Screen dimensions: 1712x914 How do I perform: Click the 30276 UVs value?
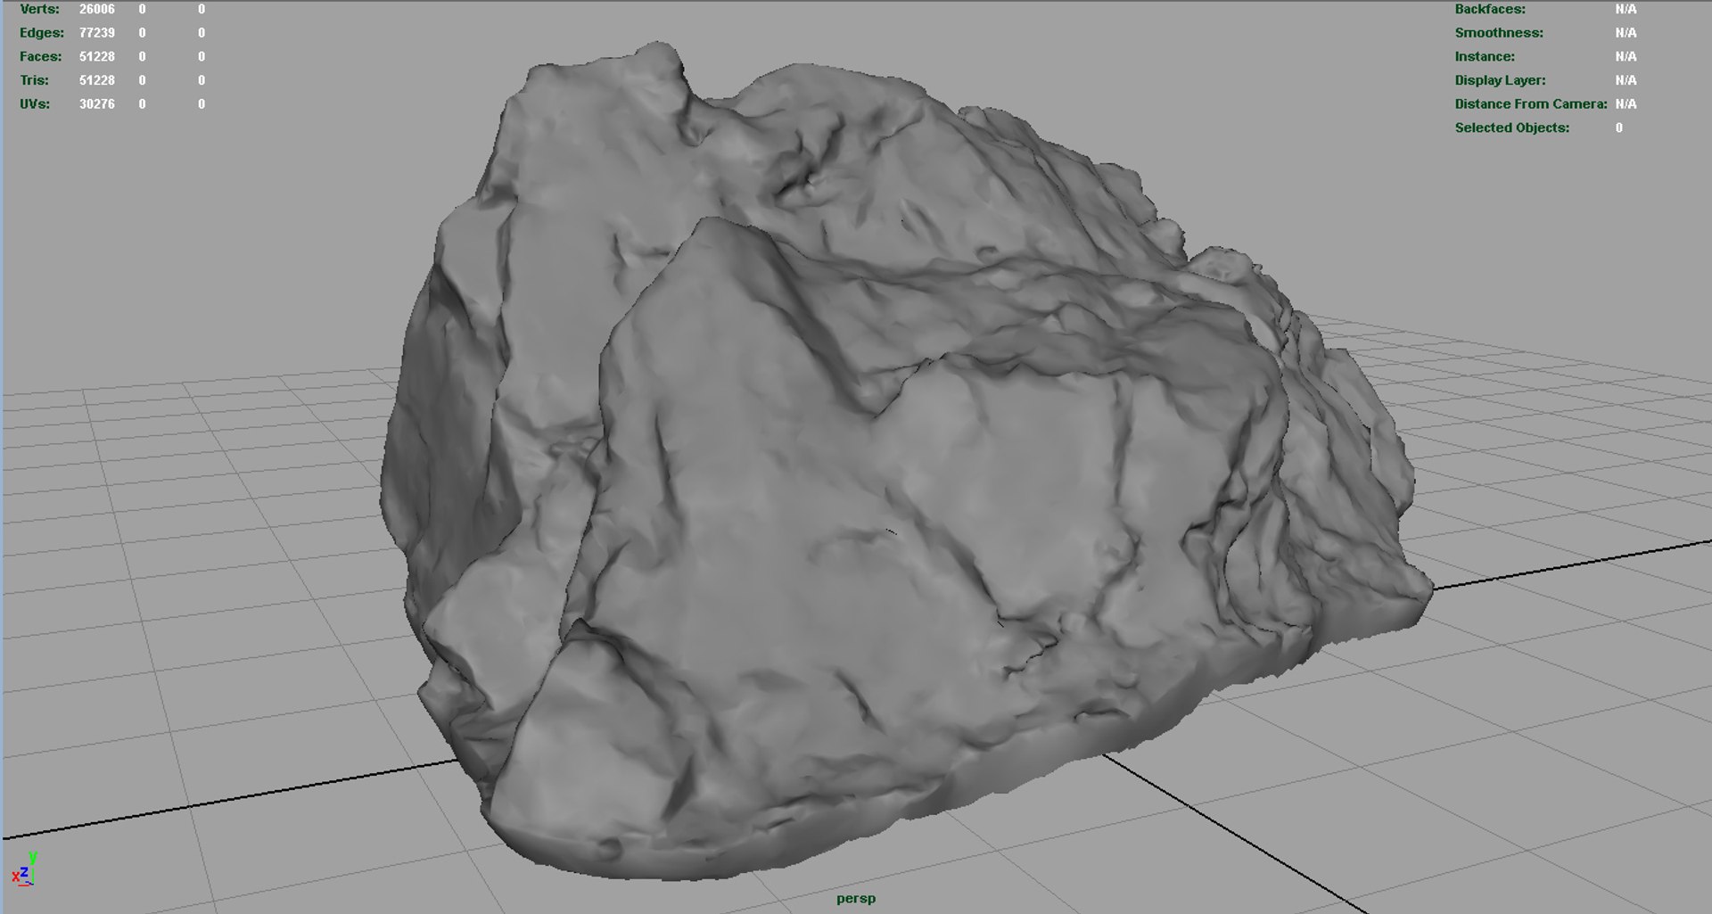(x=97, y=104)
